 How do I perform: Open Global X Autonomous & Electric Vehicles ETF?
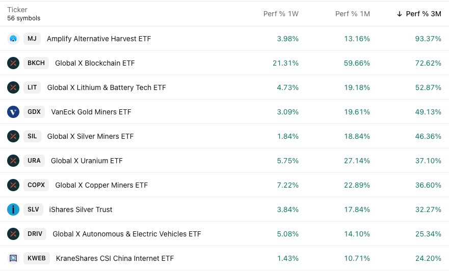coord(127,234)
